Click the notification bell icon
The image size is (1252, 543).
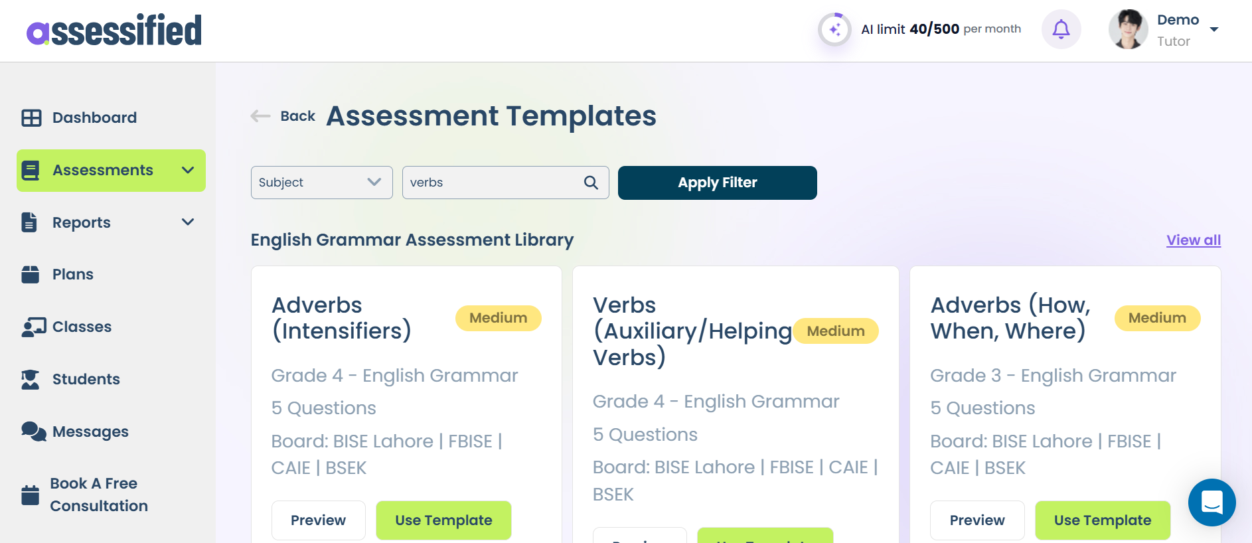[x=1061, y=29]
